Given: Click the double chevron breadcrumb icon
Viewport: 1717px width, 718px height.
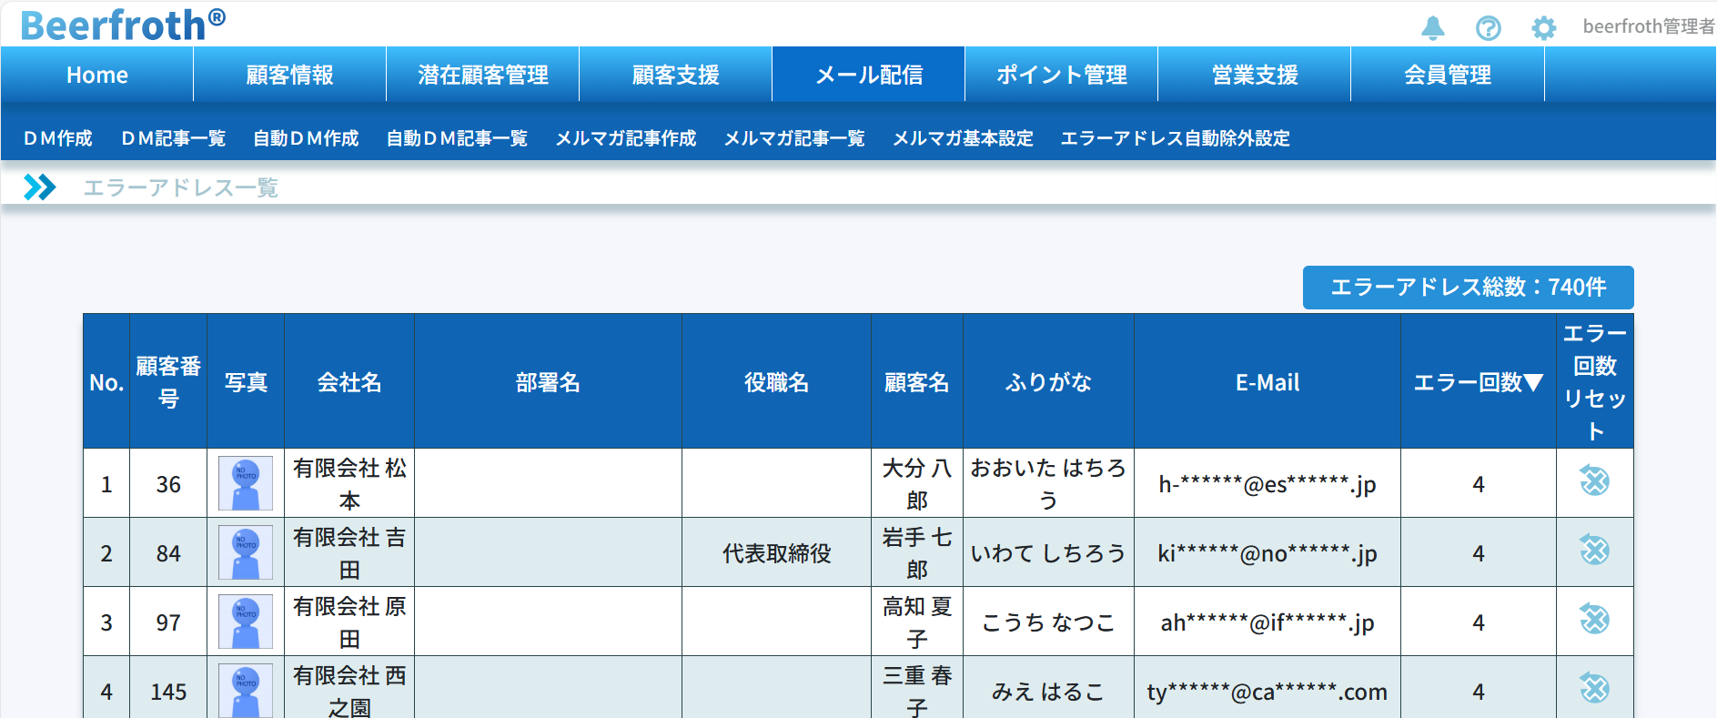Looking at the screenshot, I should point(40,187).
